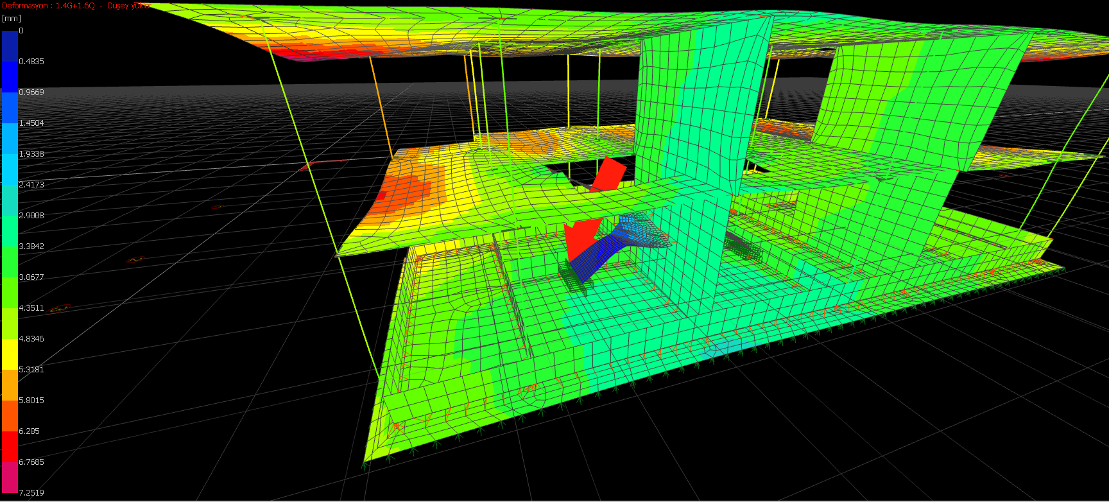This screenshot has width=1109, height=502.
Task: Click the 0 minimum legend value
Action: click(21, 31)
